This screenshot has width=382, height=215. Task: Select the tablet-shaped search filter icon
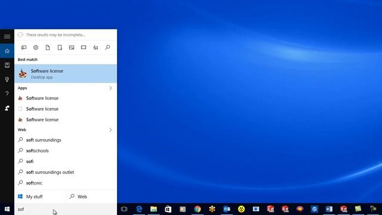point(60,48)
